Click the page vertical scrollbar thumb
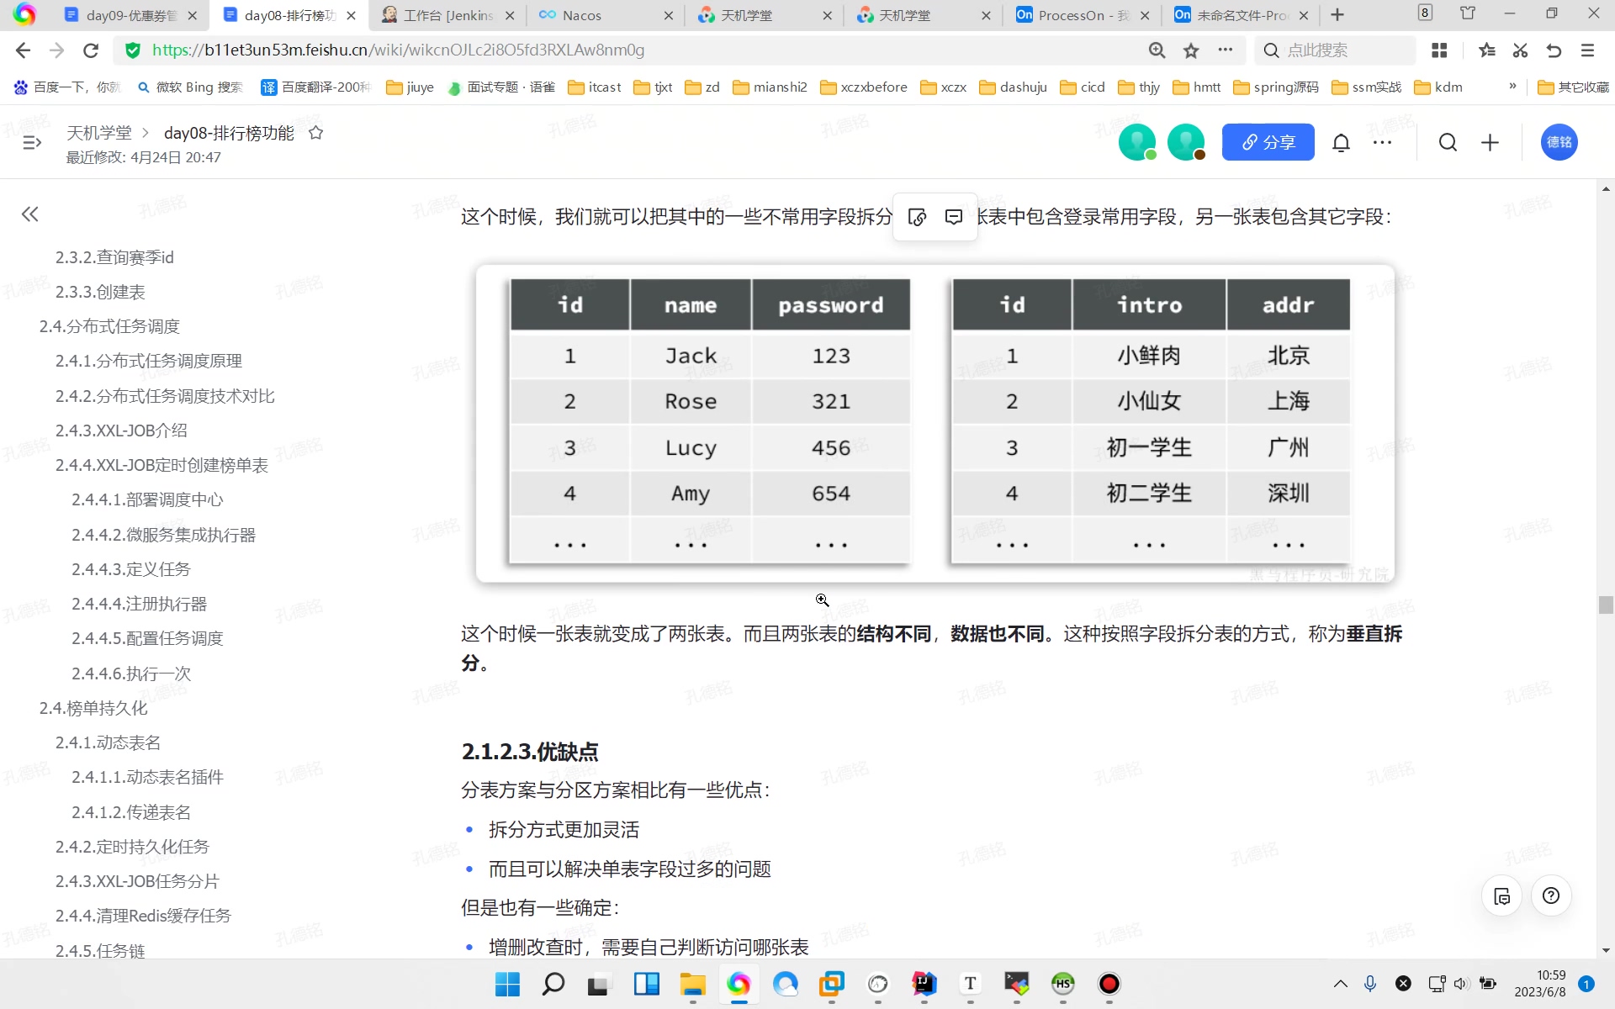The image size is (1615, 1009). click(x=1606, y=605)
